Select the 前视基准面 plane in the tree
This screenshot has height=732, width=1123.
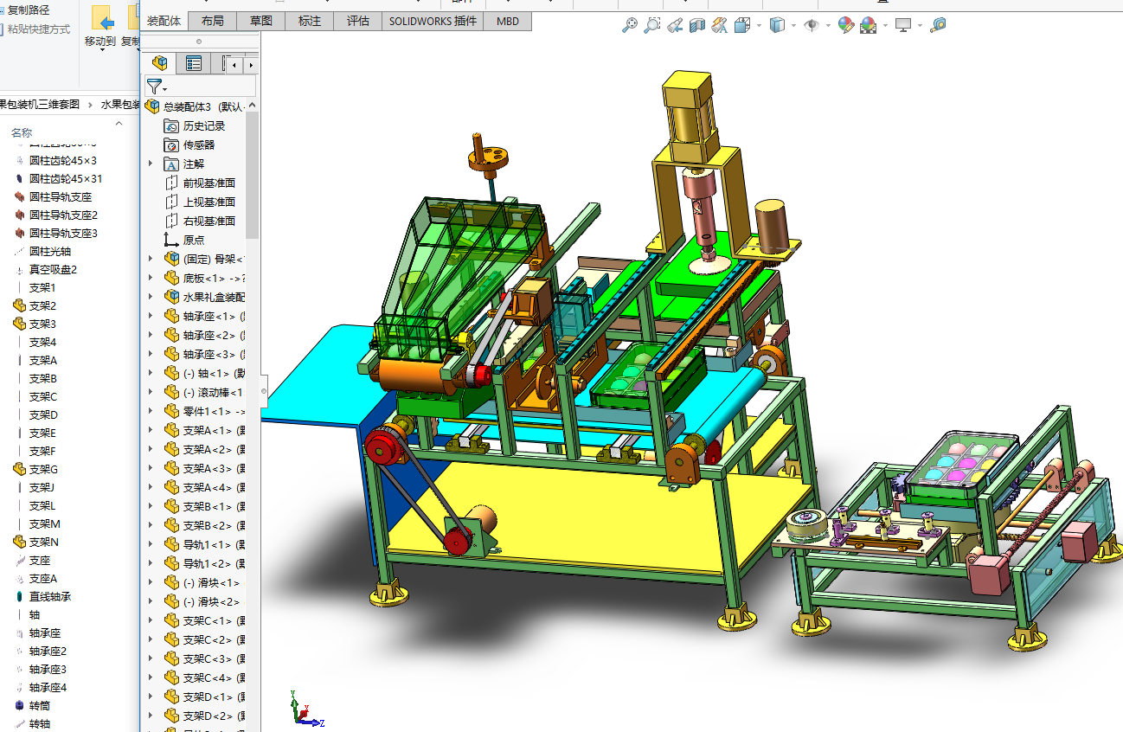coord(209,183)
